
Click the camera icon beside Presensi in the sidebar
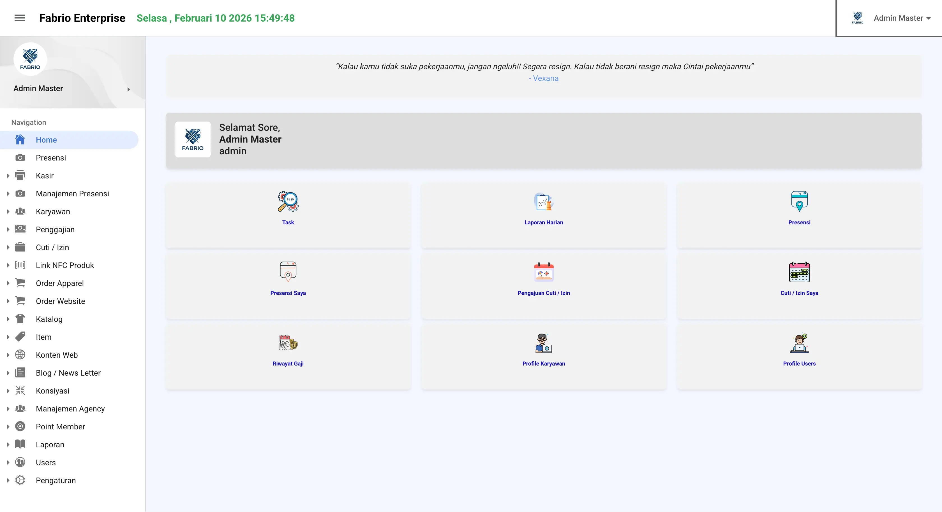coord(20,157)
